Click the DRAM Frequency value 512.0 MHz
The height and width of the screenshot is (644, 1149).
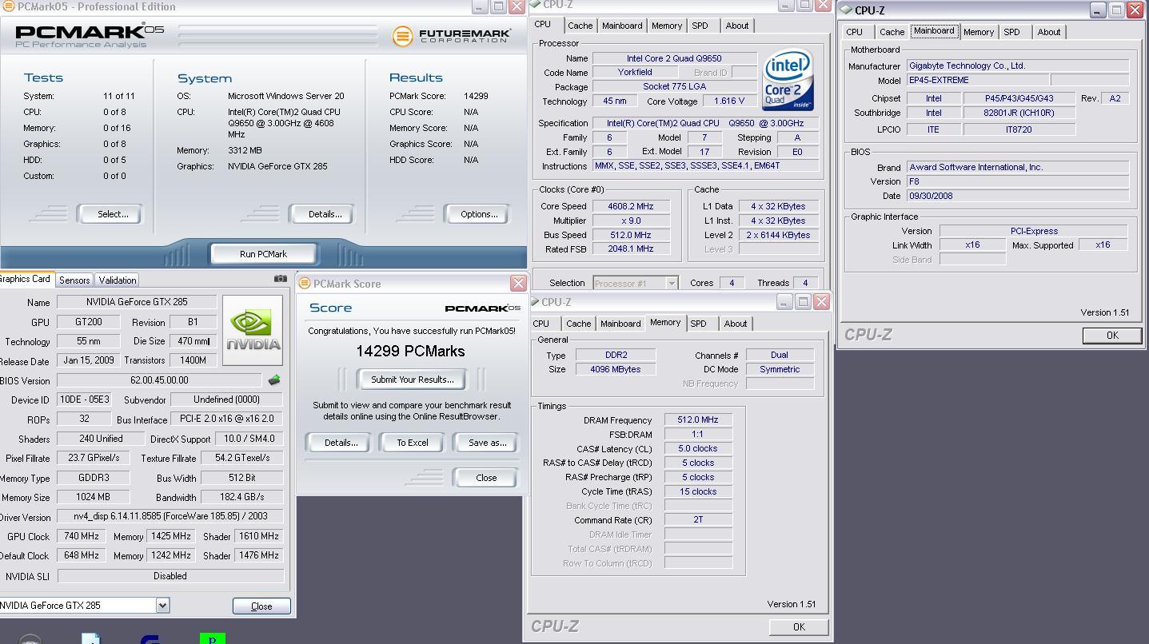click(x=697, y=420)
